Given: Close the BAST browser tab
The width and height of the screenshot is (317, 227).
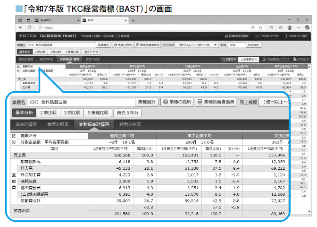Looking at the screenshot, I should [x=125, y=20].
